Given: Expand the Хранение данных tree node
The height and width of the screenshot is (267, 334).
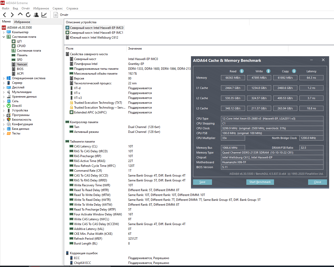Looking at the screenshot, I should coord(4,97).
